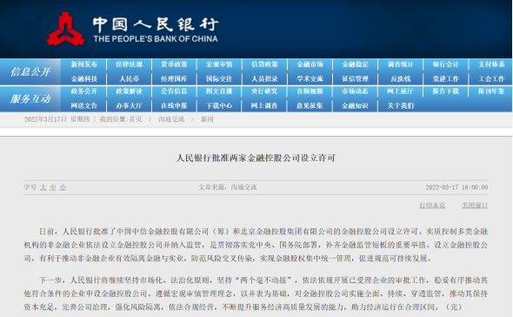Viewport: 513px width, 317px height.
Task: Click the timestamp 2022-03-17 16:00:00
Action: [456, 187]
